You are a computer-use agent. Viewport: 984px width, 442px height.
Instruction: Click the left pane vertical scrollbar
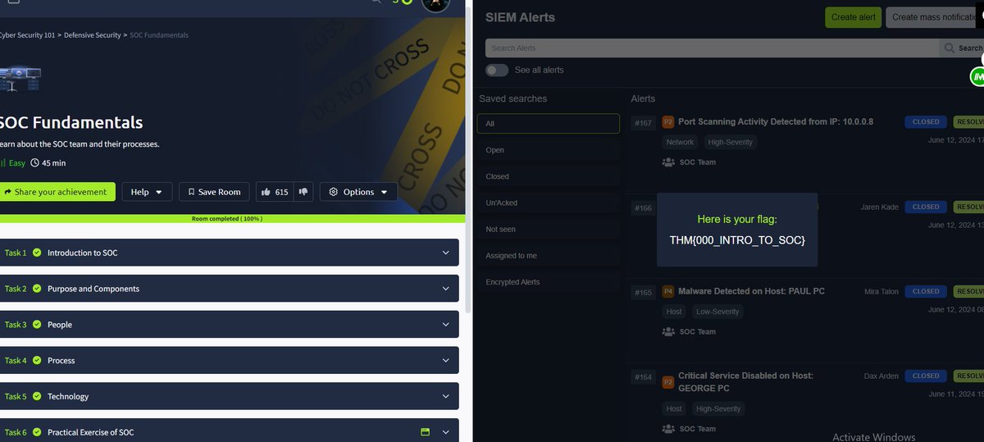469,156
